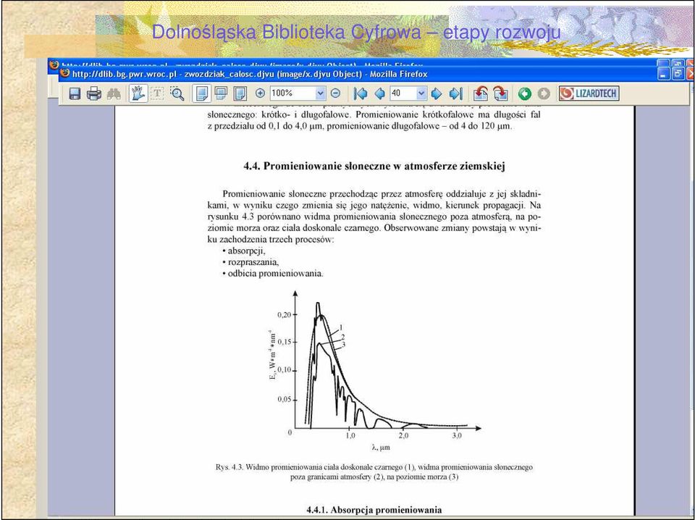
Task: Click the figure caption 'Rys. 4.3.'
Action: tap(229, 467)
